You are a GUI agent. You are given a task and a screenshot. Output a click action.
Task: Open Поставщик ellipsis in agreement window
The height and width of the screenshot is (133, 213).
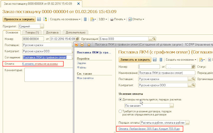coord(189,79)
